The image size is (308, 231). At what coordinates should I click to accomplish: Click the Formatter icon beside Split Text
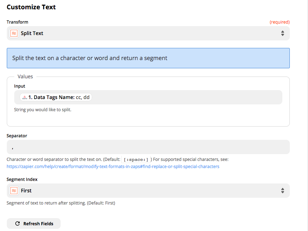14,33
